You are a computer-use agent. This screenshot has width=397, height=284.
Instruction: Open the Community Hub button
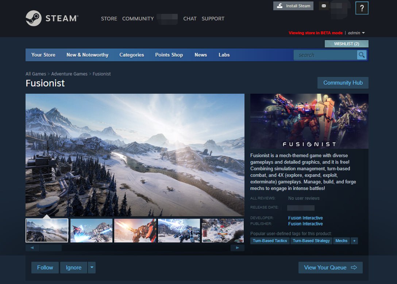[x=343, y=83]
